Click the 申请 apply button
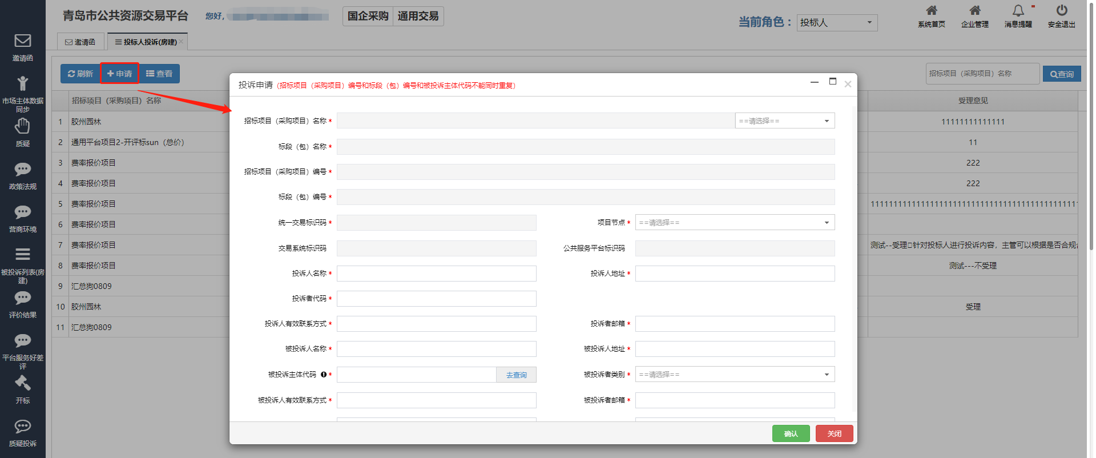Viewport: 1096px width, 458px height. click(x=120, y=74)
